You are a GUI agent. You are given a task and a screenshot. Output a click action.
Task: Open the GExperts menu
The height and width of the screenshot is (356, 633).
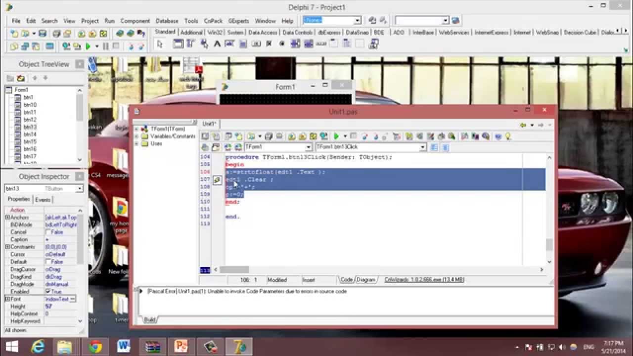pyautogui.click(x=238, y=21)
